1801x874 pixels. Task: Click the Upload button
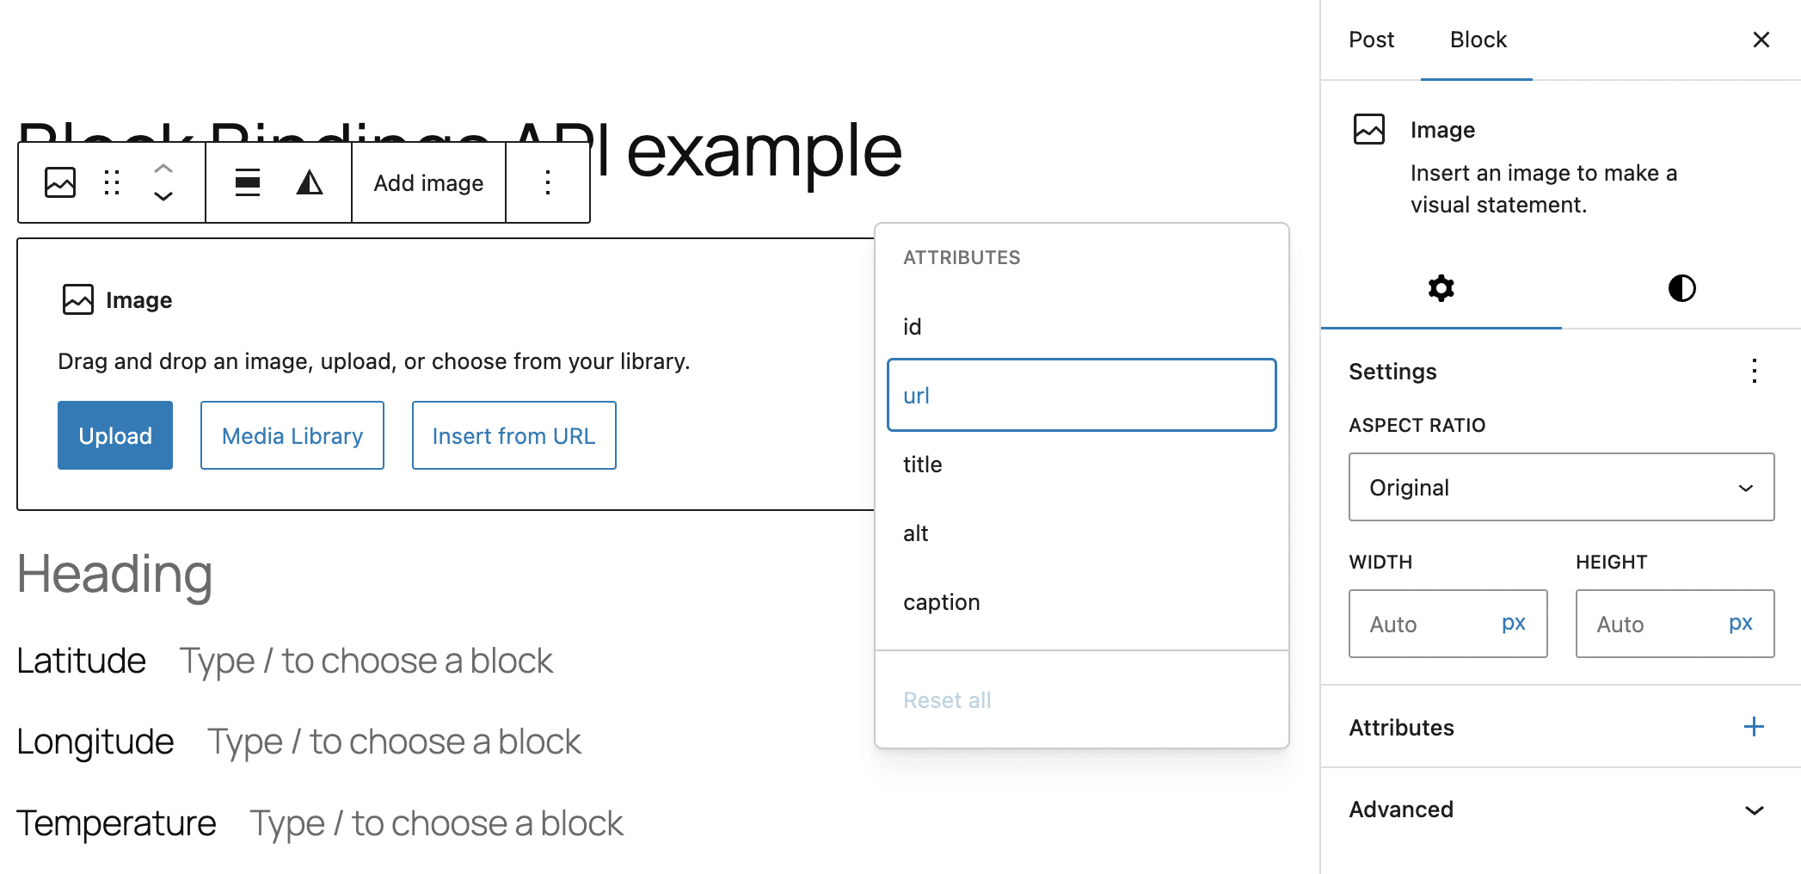point(114,435)
